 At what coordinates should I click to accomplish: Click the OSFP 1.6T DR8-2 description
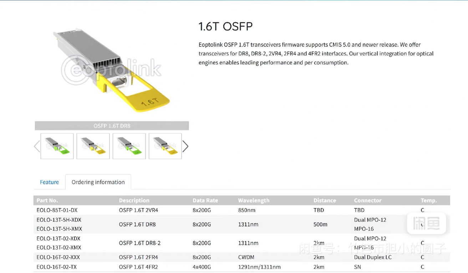click(140, 243)
